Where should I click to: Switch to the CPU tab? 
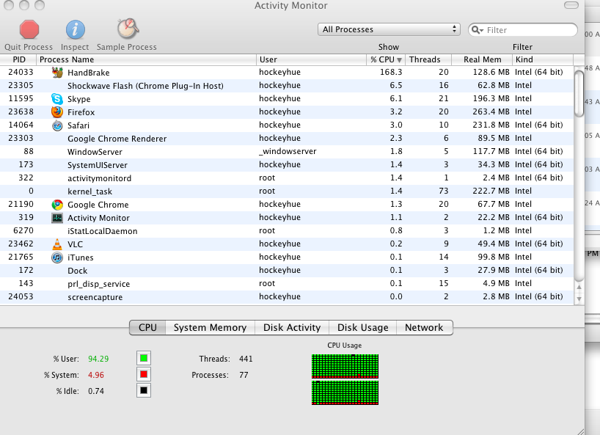point(147,327)
